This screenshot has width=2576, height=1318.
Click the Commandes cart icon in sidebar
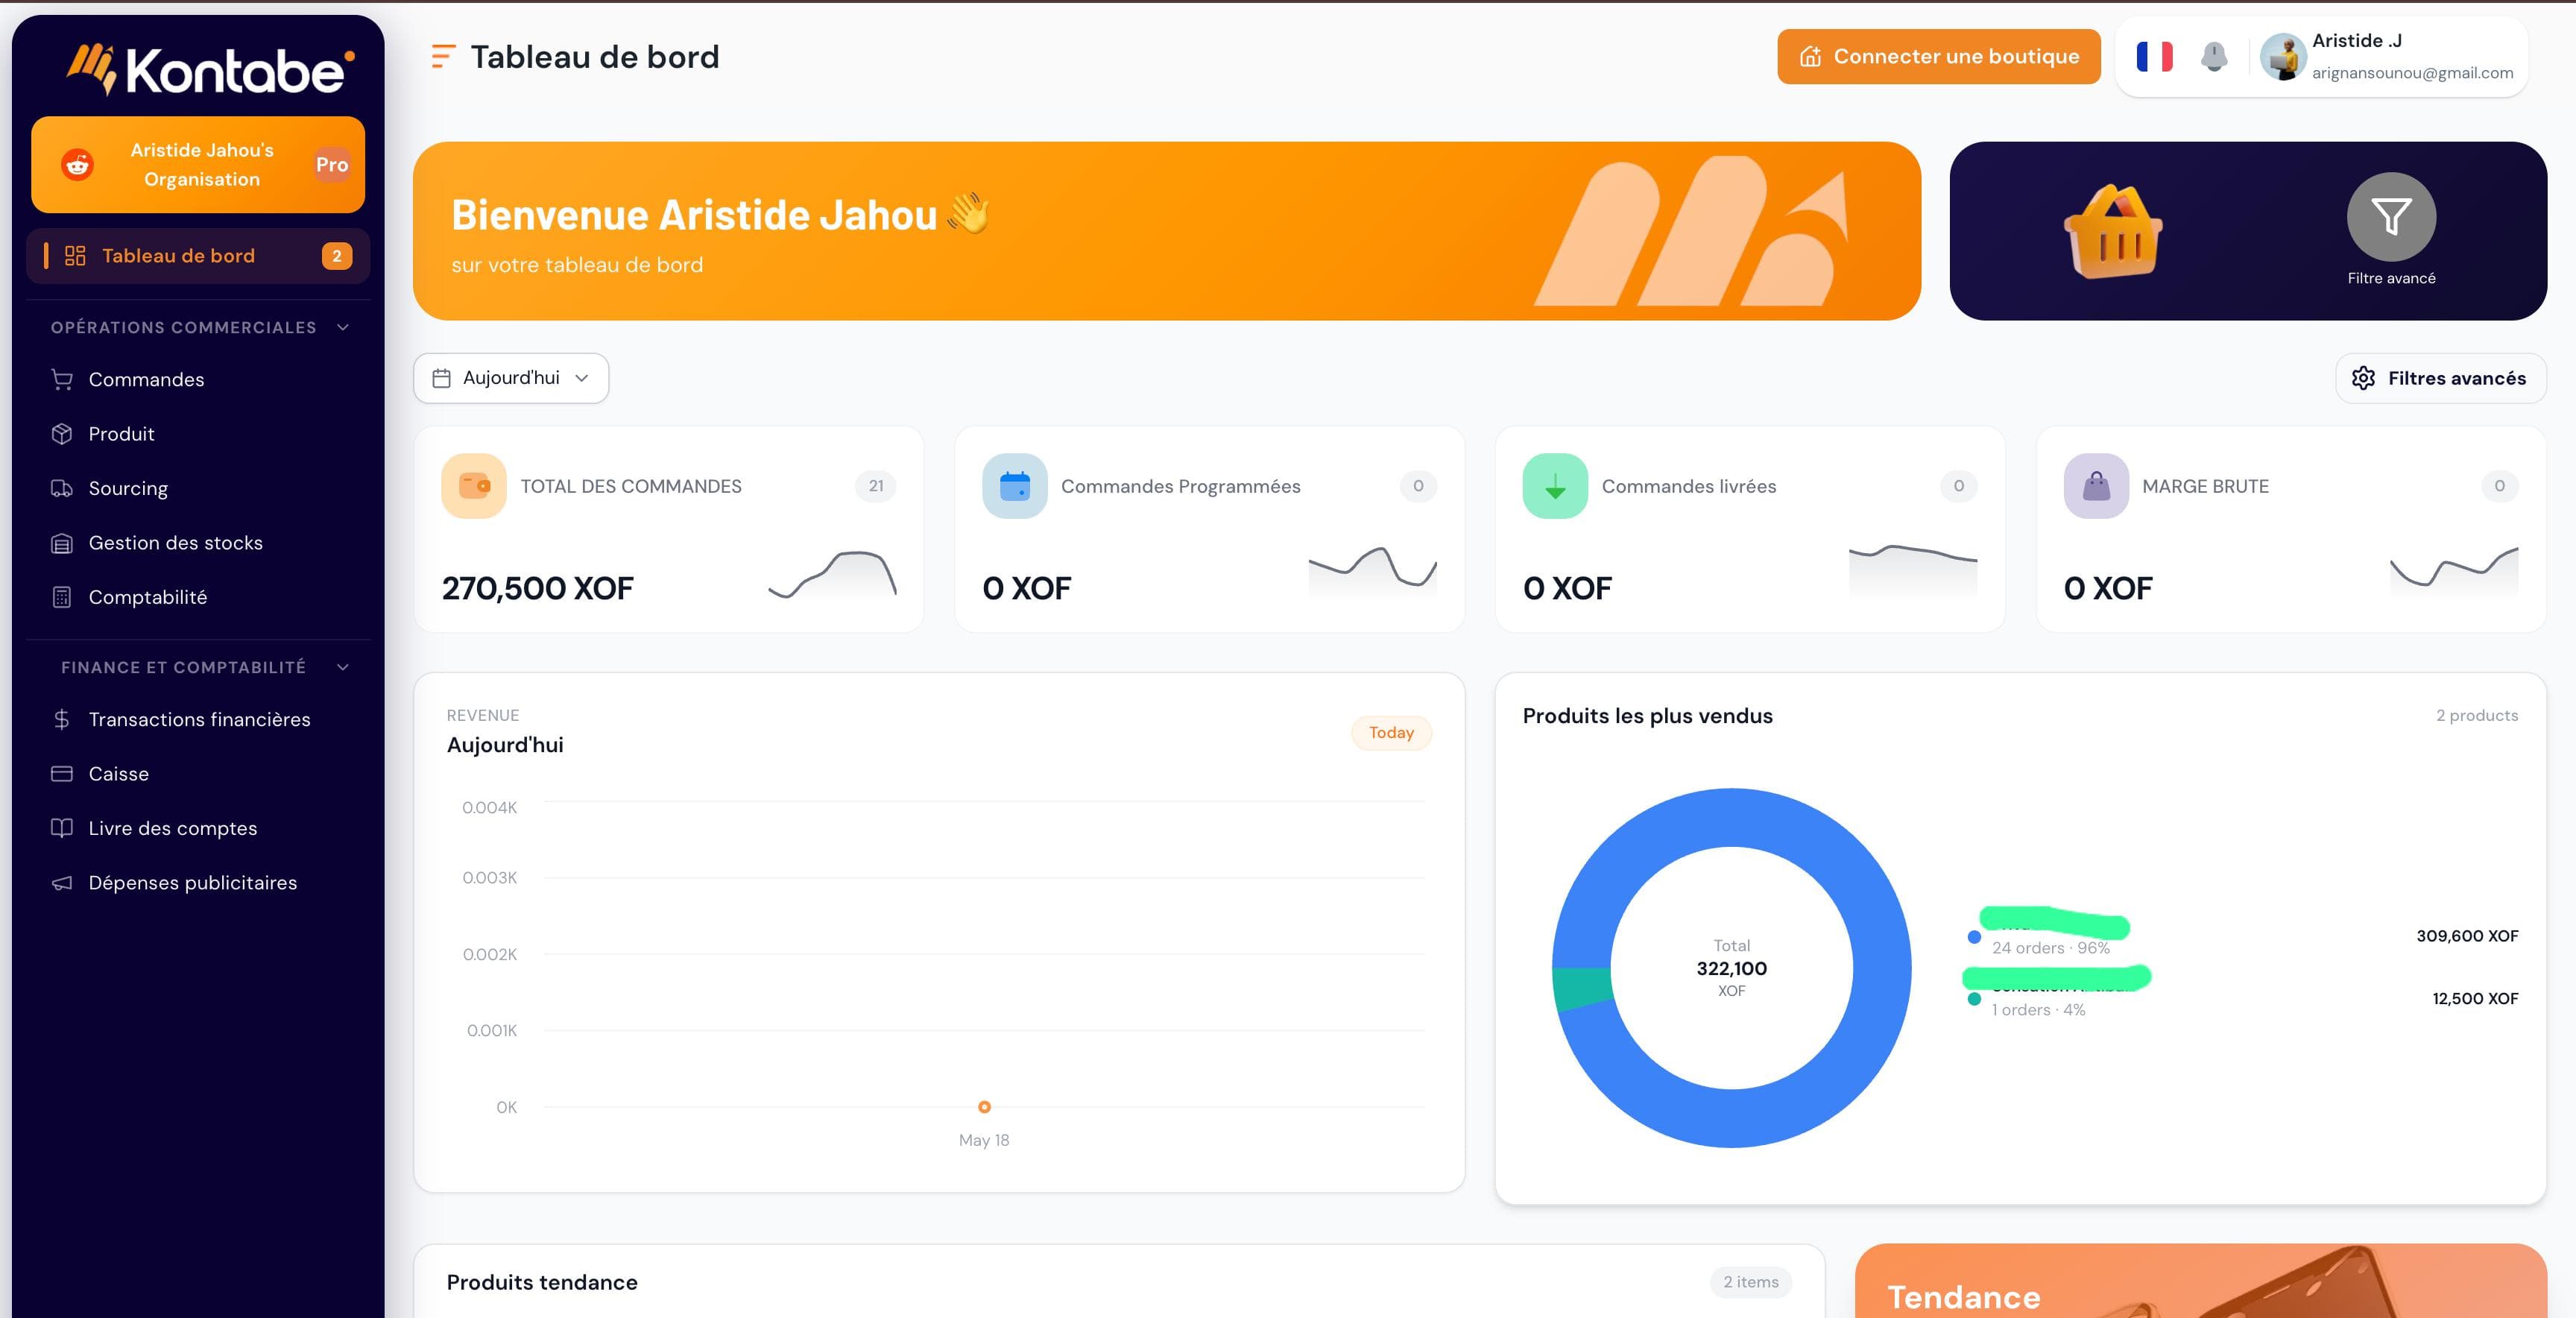[62, 380]
